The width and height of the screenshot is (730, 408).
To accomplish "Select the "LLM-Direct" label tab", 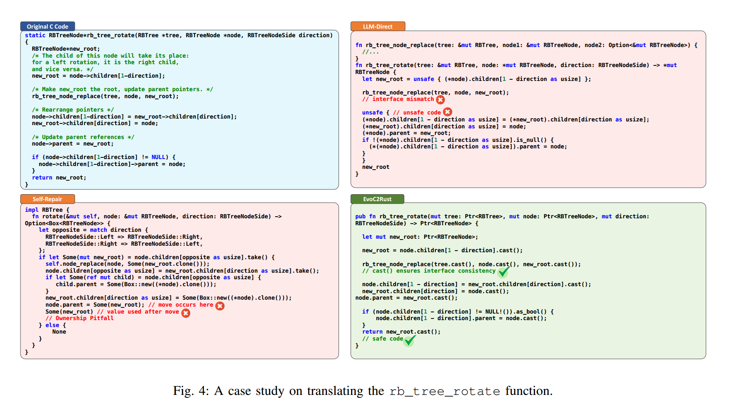I will 377,27.
